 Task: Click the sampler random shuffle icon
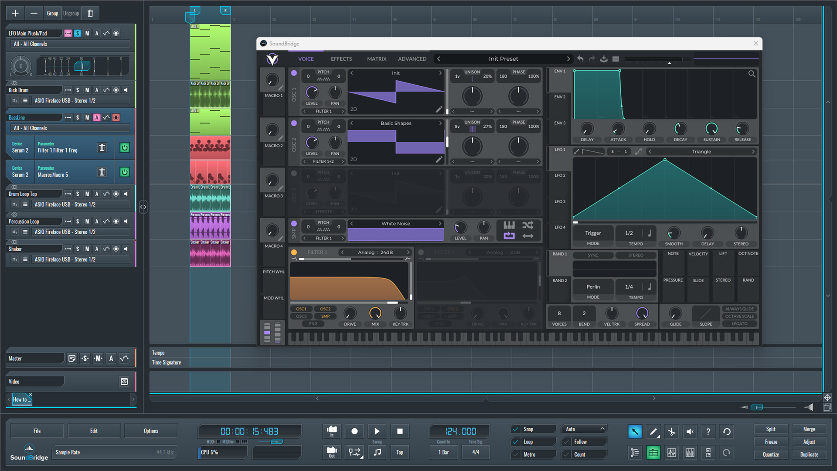pyautogui.click(x=528, y=225)
